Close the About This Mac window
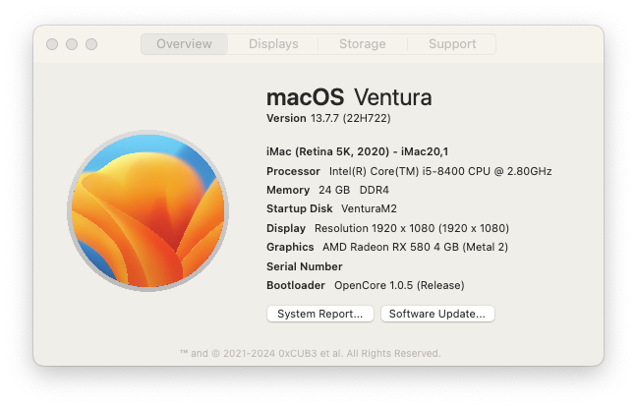The width and height of the screenshot is (637, 407). tap(52, 44)
